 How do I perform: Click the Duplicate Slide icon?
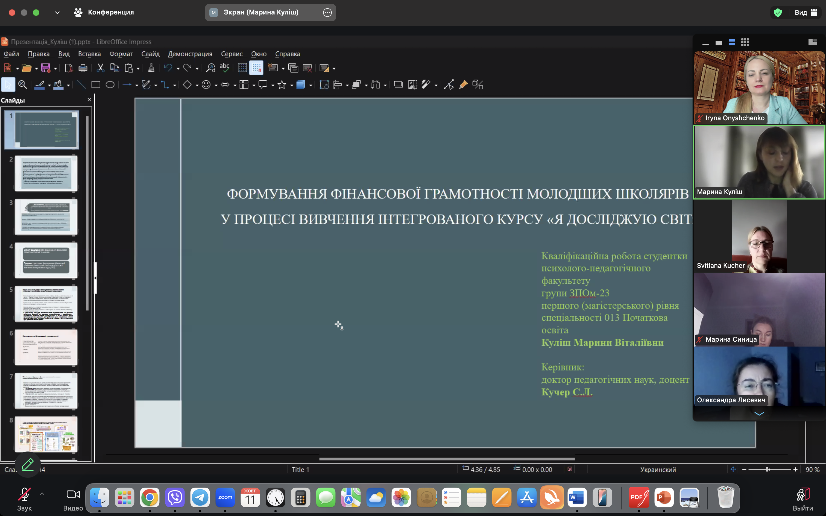293,68
